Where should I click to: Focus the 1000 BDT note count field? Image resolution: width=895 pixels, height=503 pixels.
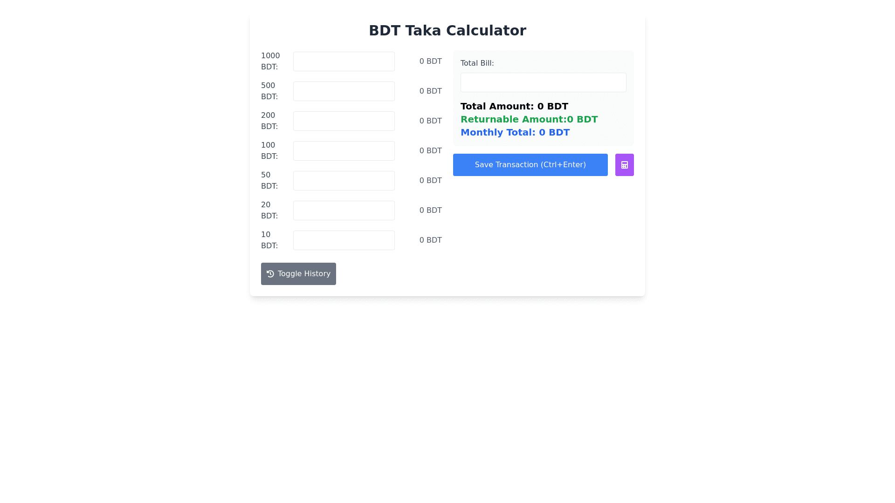point(344,61)
